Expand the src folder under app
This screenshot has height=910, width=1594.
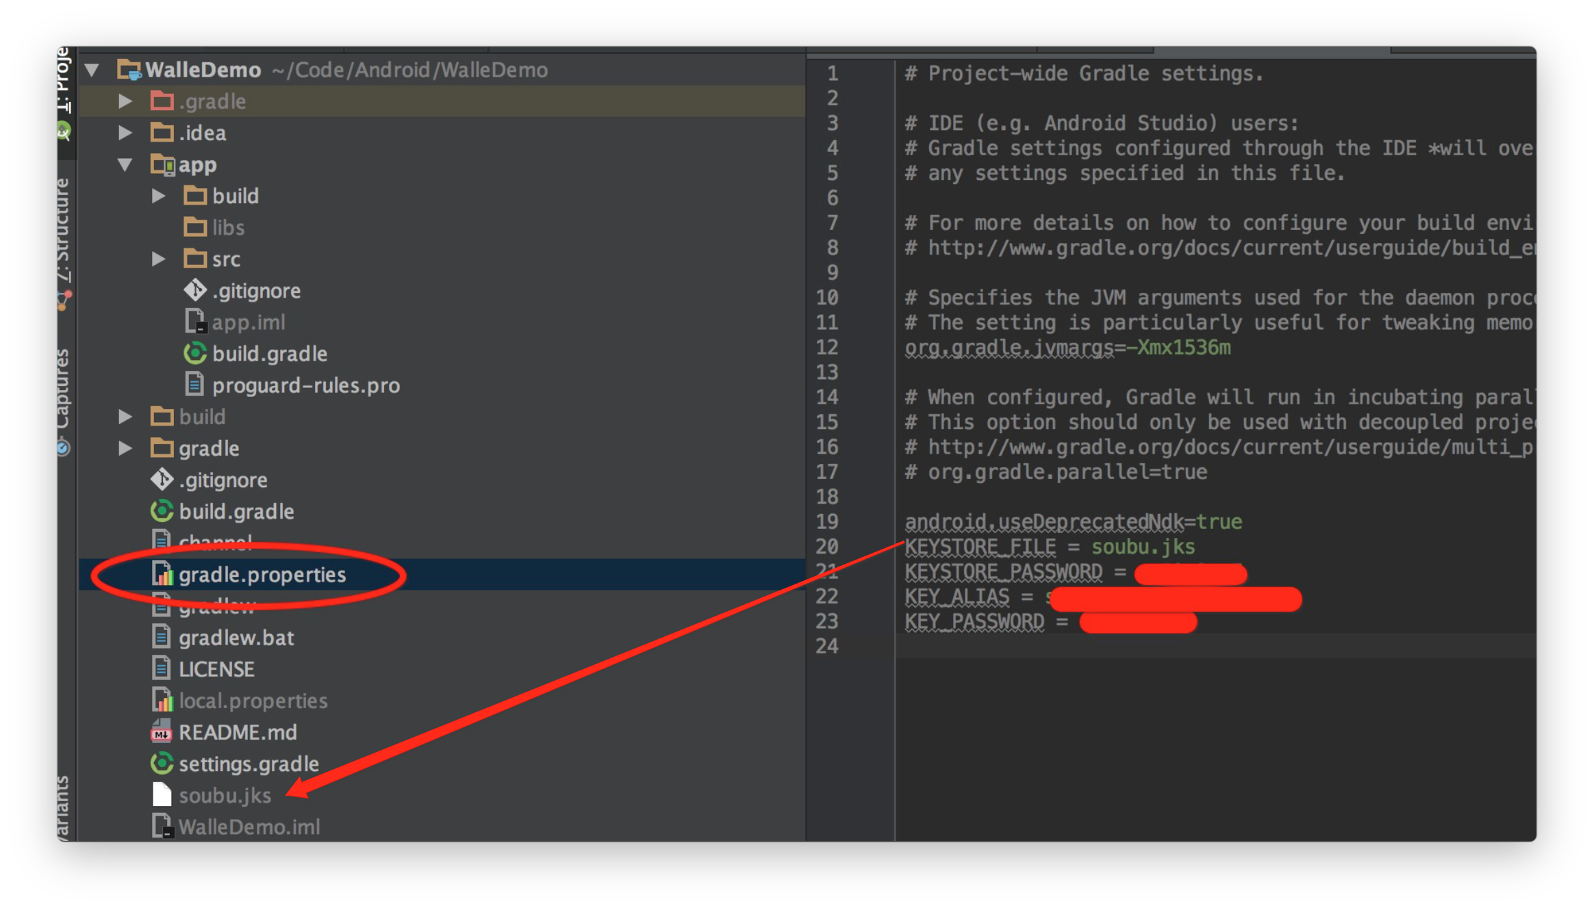tap(158, 259)
